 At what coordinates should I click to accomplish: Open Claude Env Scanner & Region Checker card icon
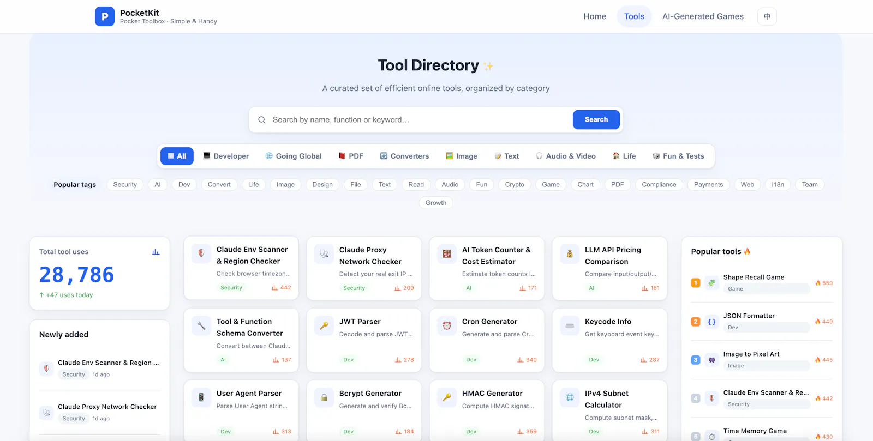pos(201,253)
